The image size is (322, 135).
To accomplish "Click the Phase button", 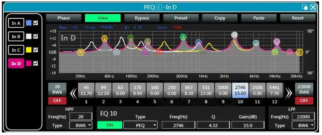I will click(x=64, y=18).
